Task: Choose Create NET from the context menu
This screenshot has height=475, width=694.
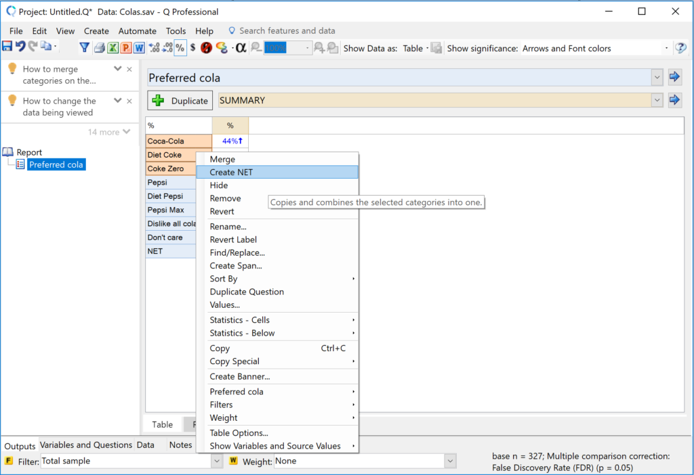Action: tap(277, 173)
